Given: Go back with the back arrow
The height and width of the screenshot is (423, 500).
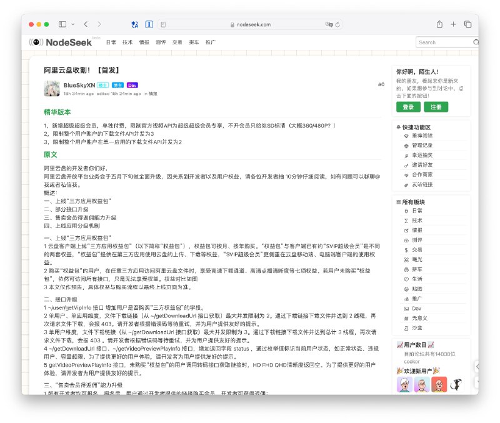Looking at the screenshot, I should click(86, 24).
